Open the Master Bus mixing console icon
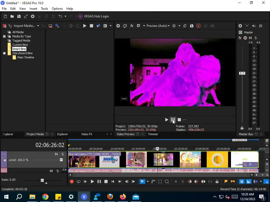The height and width of the screenshot is (202, 270). point(261,26)
